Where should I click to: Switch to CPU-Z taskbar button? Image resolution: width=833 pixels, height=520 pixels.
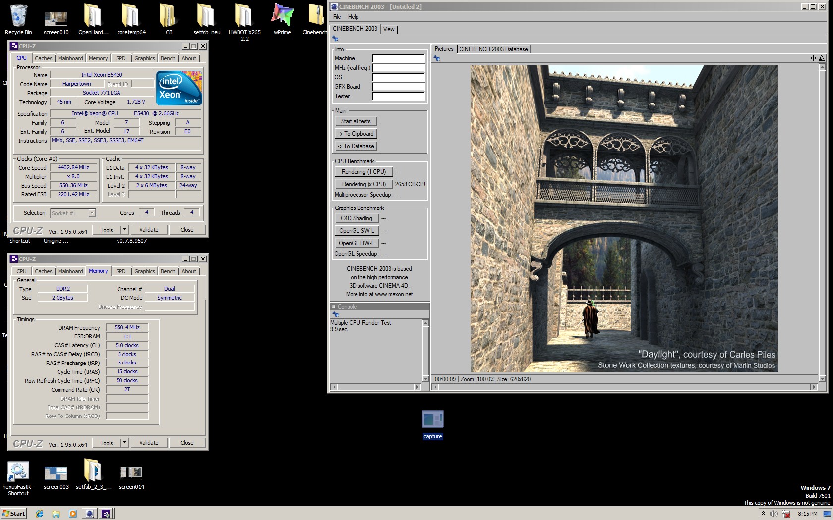106,514
